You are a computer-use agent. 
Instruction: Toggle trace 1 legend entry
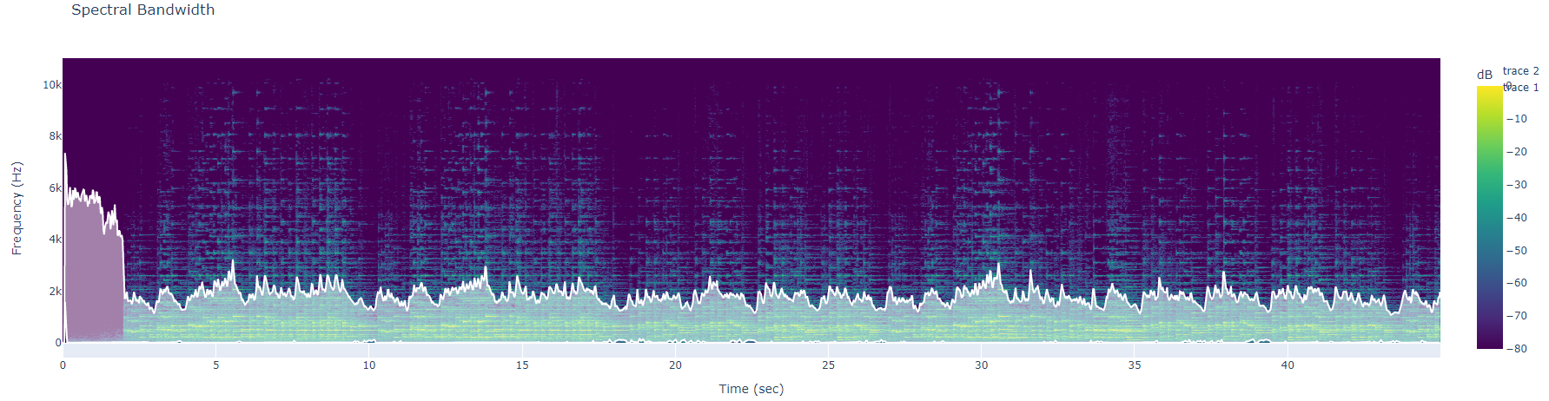click(1522, 88)
